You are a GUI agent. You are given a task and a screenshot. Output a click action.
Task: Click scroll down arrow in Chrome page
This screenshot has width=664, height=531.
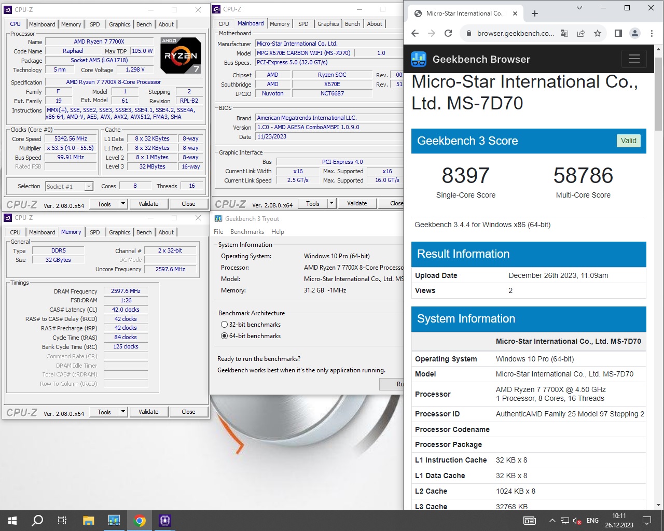click(658, 505)
